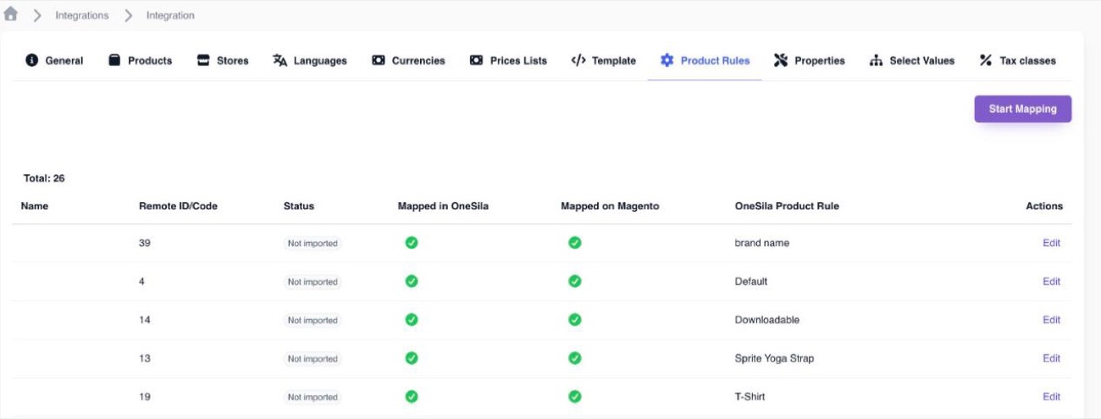Open the Properties tab

pos(809,60)
